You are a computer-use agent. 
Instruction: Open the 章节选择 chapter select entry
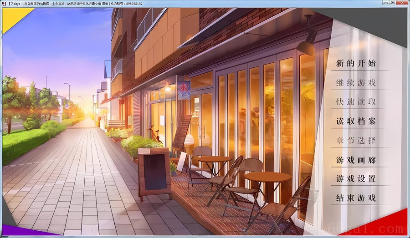(x=356, y=141)
